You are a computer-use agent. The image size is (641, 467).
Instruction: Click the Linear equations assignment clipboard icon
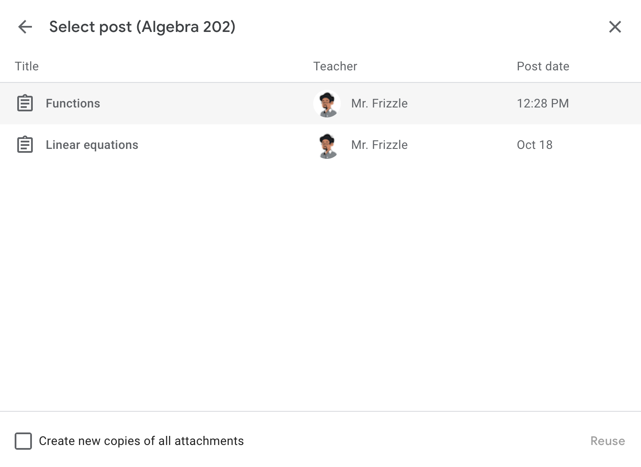click(25, 145)
